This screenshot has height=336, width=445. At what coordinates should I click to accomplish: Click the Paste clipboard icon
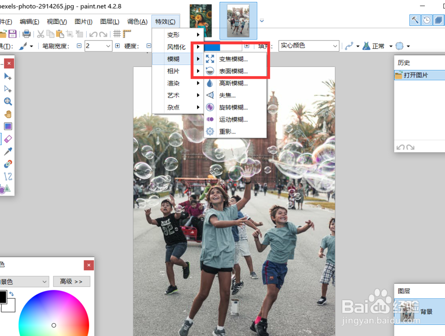pos(60,34)
